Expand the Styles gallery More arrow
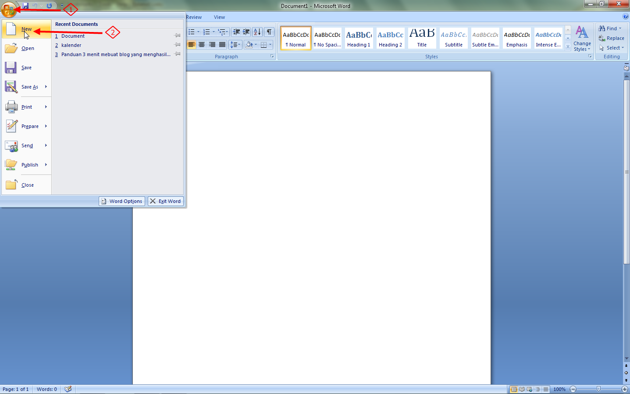This screenshot has height=394, width=630. pyautogui.click(x=568, y=46)
